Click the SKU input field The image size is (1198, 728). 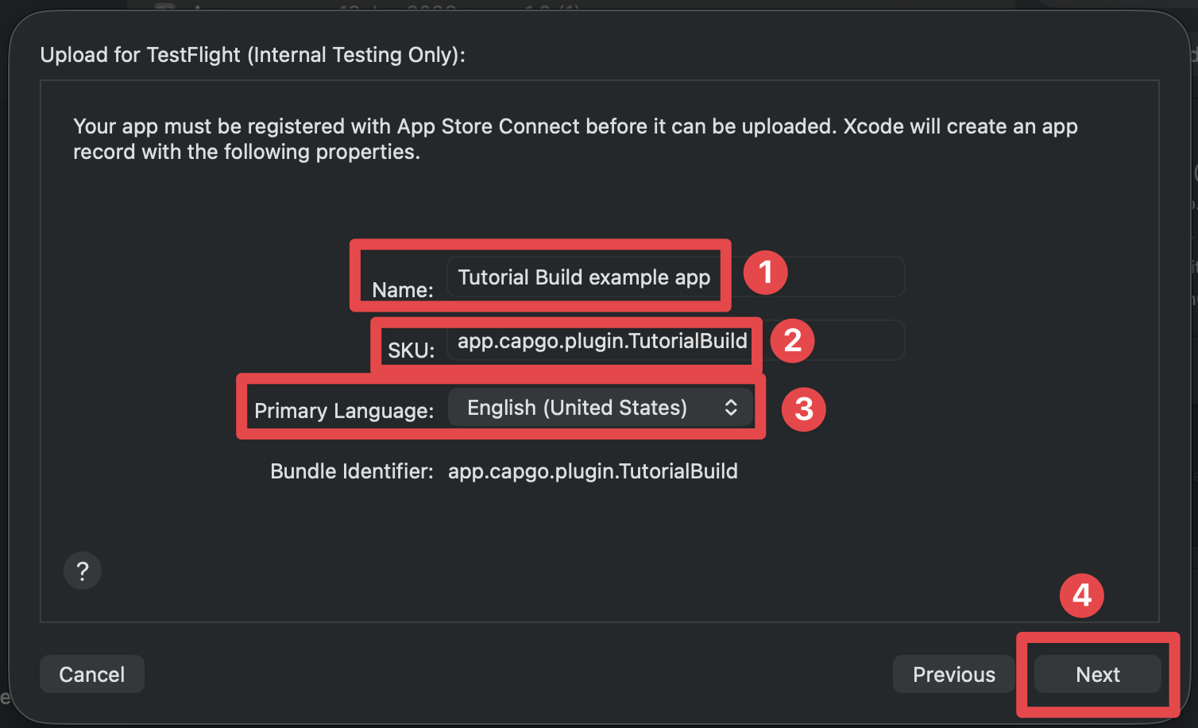(600, 342)
